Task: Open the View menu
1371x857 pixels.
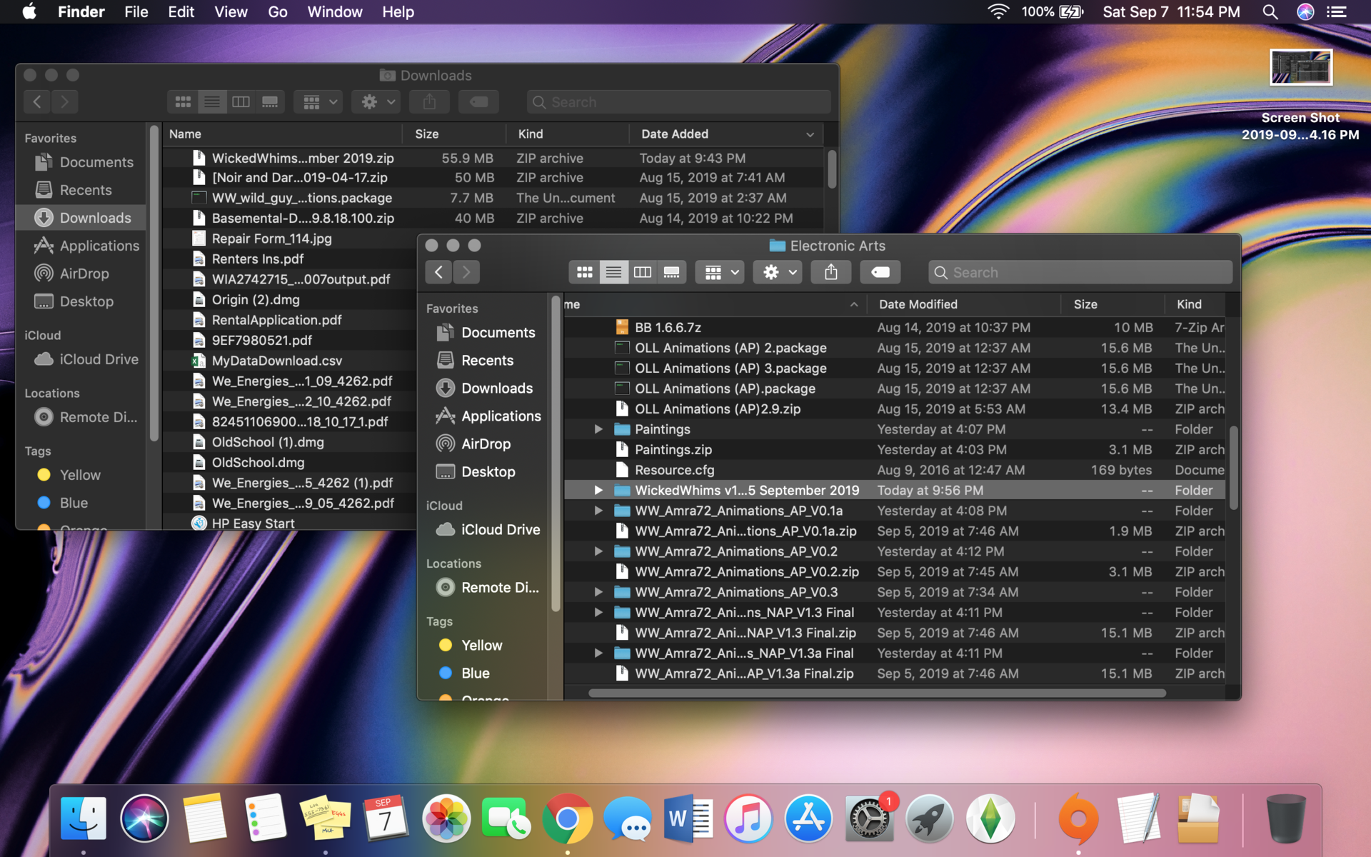Action: pyautogui.click(x=231, y=12)
